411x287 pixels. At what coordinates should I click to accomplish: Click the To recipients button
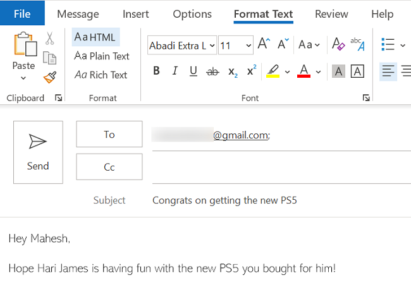pos(109,135)
